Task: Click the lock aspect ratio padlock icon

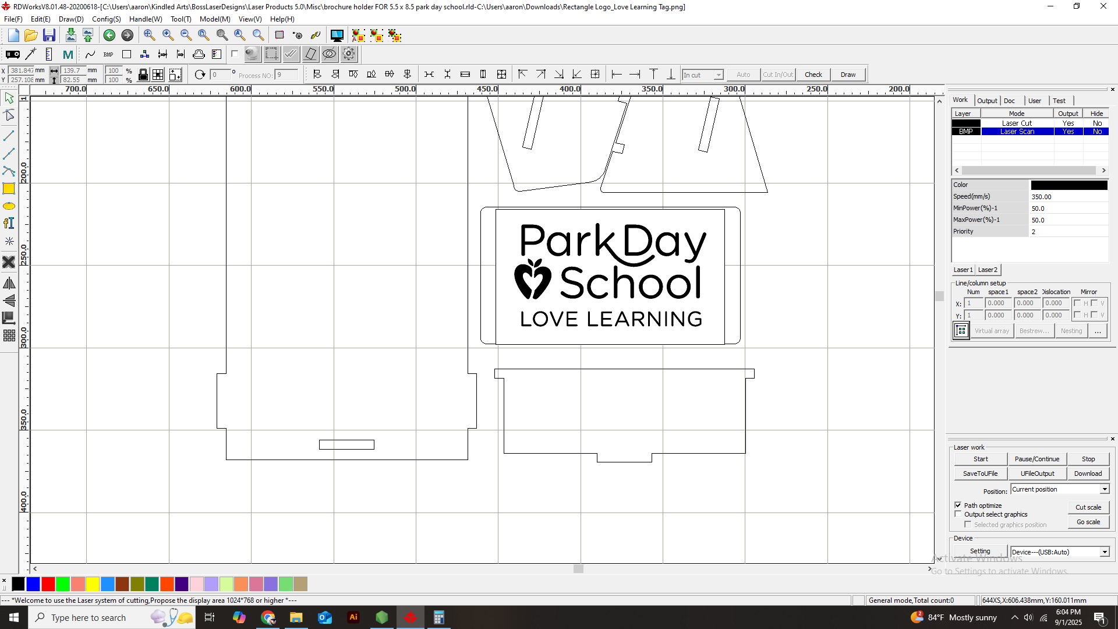Action: point(143,75)
